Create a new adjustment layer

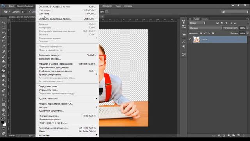[x=229, y=136]
